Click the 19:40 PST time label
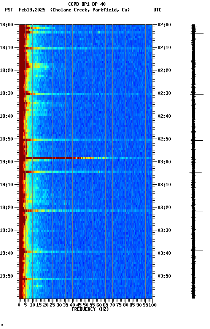210x329 pixels. coord(6,254)
